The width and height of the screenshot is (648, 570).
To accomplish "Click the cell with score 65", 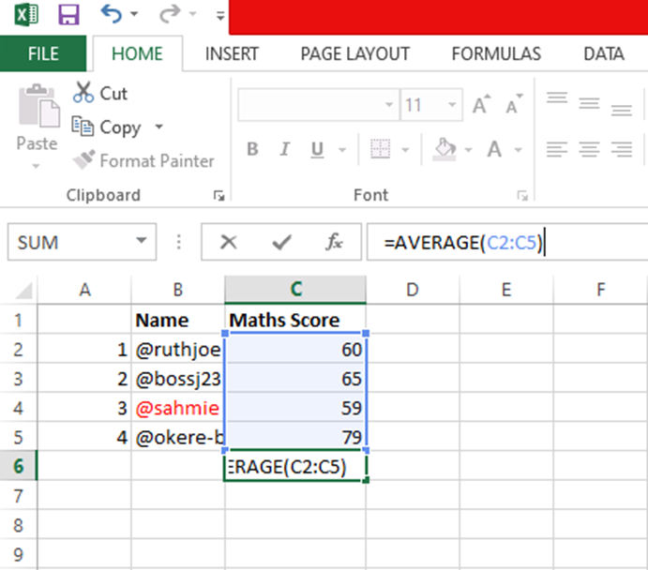I will click(295, 379).
